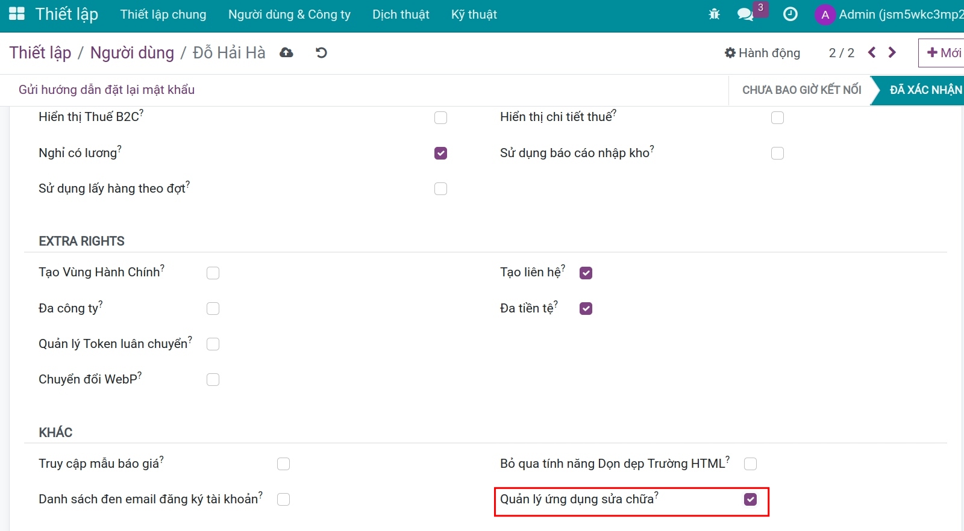Uncheck the Nghỉ có lương checkbox
The width and height of the screenshot is (964, 531).
[440, 154]
